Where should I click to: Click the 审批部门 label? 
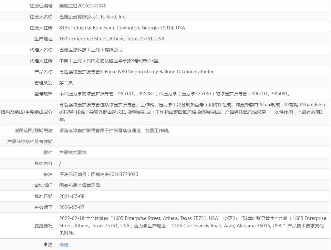[43, 185]
